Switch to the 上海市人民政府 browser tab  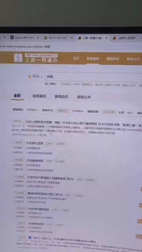(x=126, y=38)
